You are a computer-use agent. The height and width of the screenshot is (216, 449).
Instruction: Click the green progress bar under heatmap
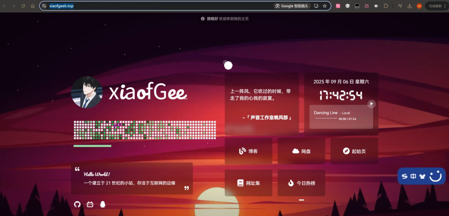click(x=92, y=146)
